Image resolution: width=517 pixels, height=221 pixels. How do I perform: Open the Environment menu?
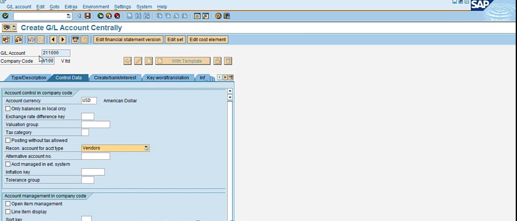tap(96, 7)
